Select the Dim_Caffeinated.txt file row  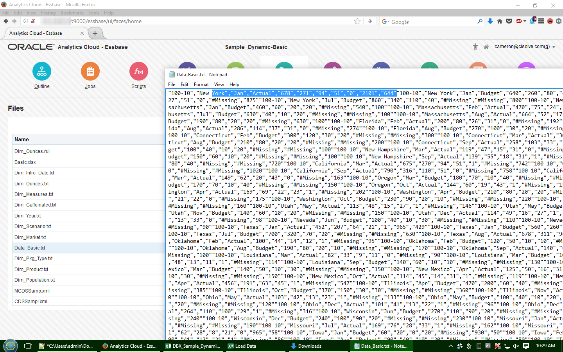coord(88,205)
